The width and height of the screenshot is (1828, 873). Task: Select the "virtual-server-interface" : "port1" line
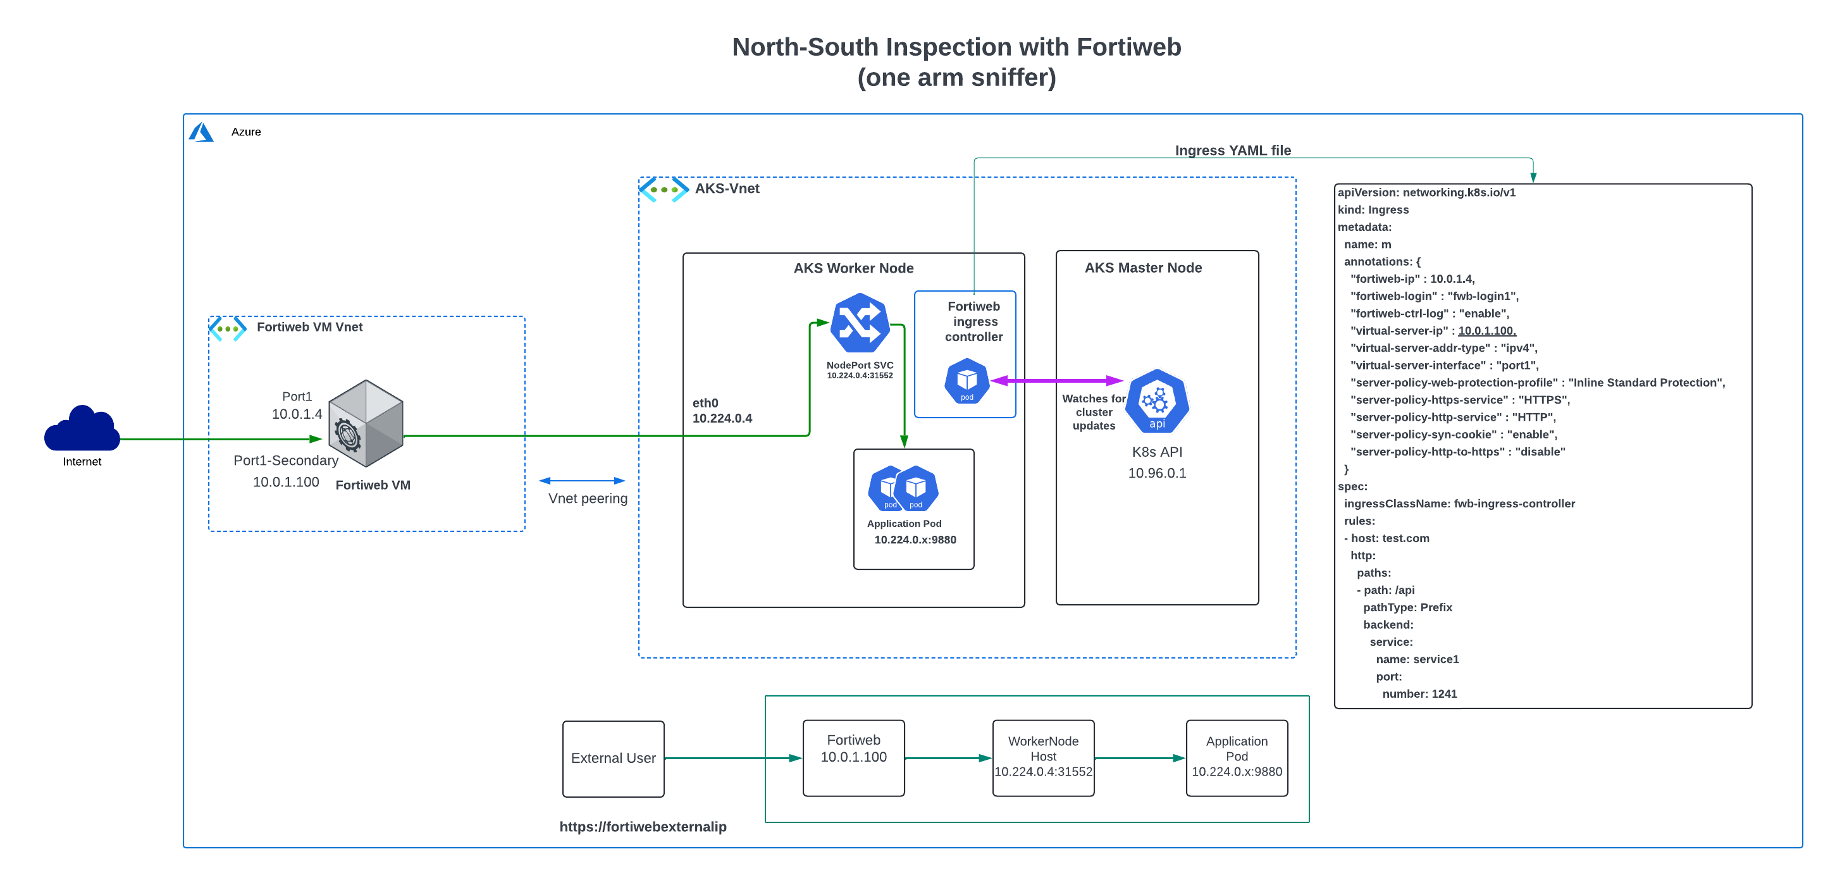(1444, 366)
